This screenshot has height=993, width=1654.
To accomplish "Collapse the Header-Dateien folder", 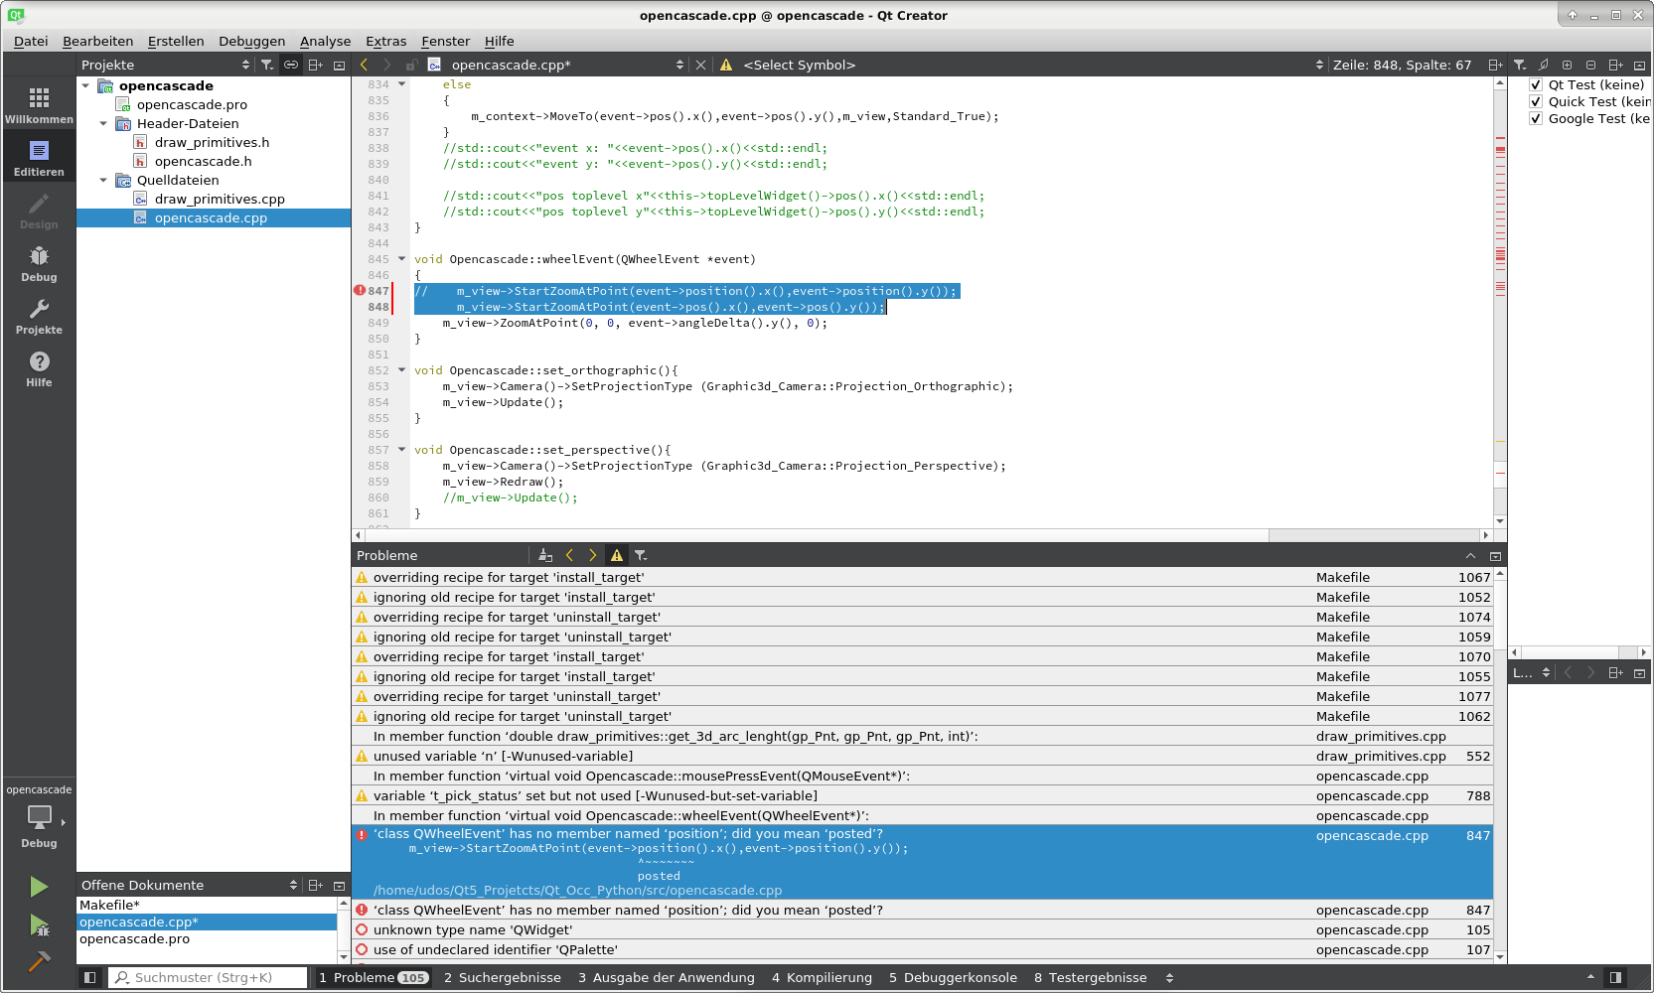I will [103, 123].
